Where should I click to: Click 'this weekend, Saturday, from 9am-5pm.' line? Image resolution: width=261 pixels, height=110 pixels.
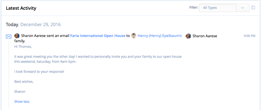(x=45, y=62)
